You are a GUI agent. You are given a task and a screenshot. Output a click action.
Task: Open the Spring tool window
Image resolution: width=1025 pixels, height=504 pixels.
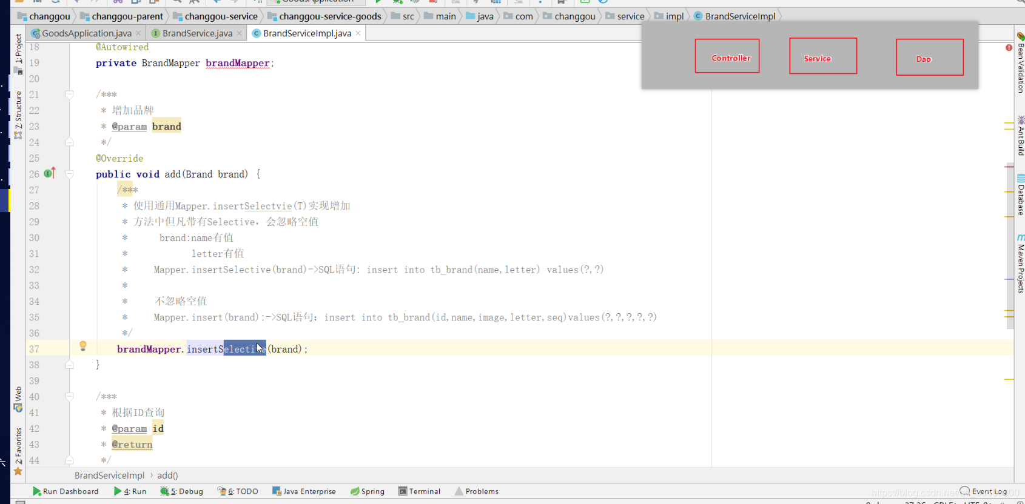coord(368,491)
